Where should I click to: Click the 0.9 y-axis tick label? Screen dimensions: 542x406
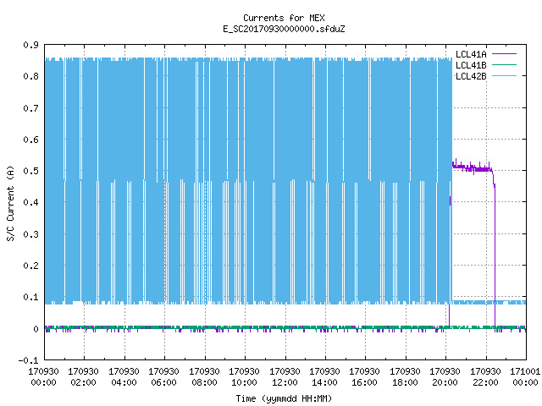point(30,45)
